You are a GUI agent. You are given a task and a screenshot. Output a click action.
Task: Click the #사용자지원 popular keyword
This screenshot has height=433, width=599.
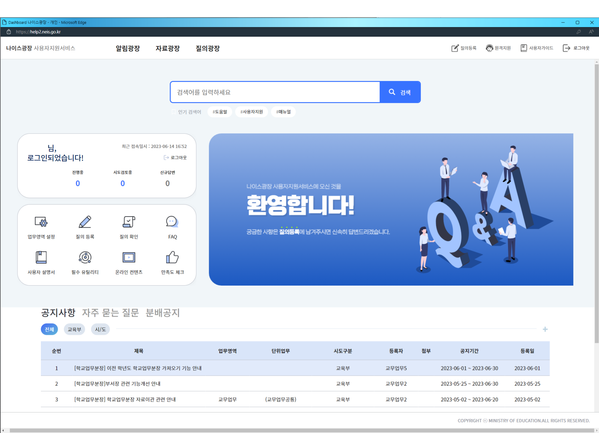(251, 112)
